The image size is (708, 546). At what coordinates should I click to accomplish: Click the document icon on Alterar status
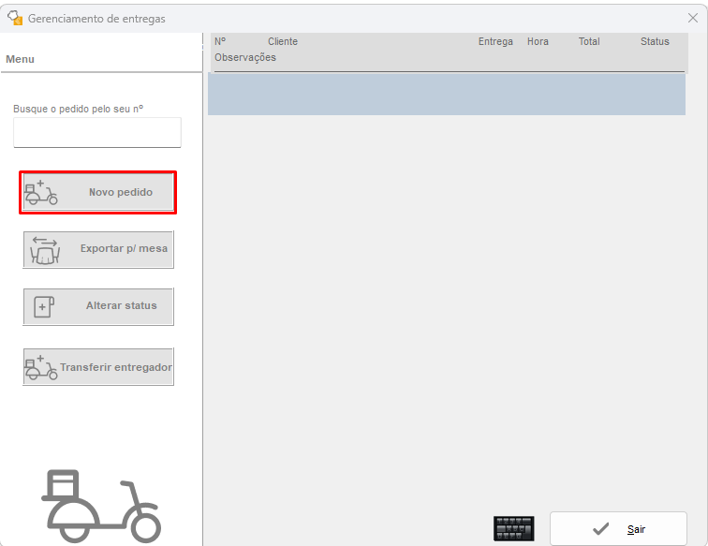click(x=44, y=307)
